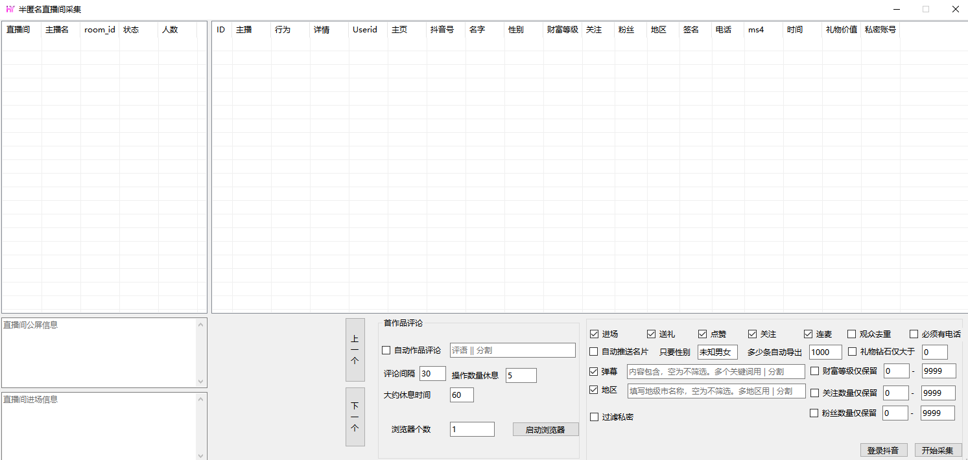Click the app icon in the title bar
Screen dimensions: 968x460
(x=10, y=9)
